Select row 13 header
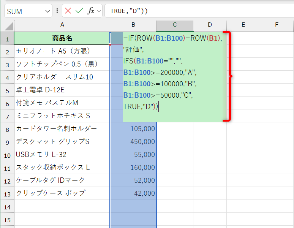Viewport: 294px width, 228px height. point(7,193)
